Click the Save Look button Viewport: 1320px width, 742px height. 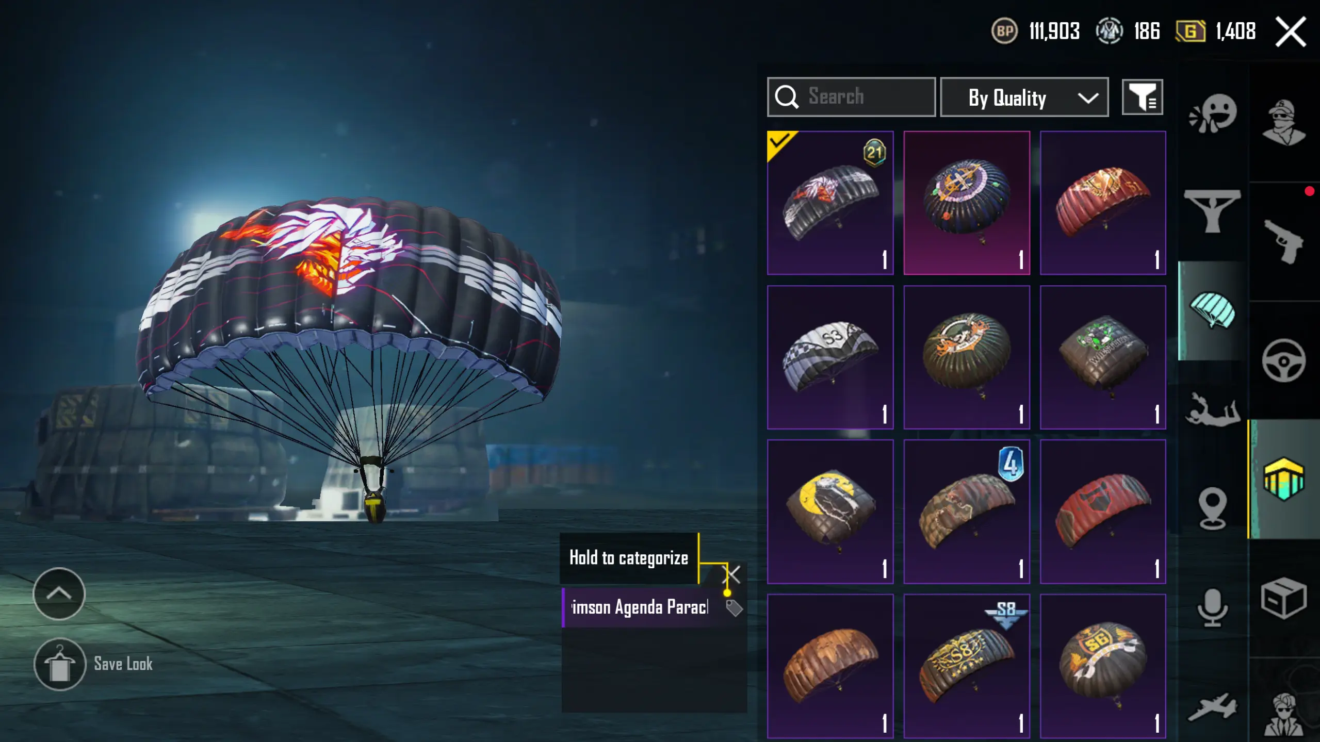[94, 664]
